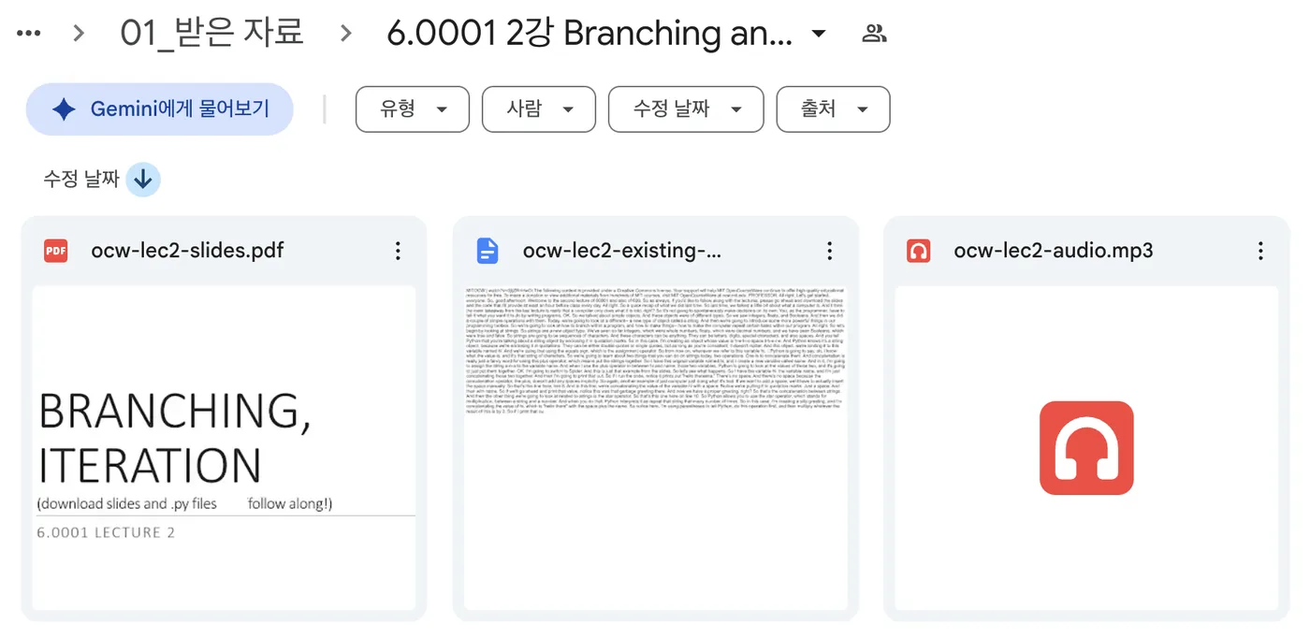Click the Google Docs file type icon
Image resolution: width=1310 pixels, height=638 pixels.
(x=488, y=251)
